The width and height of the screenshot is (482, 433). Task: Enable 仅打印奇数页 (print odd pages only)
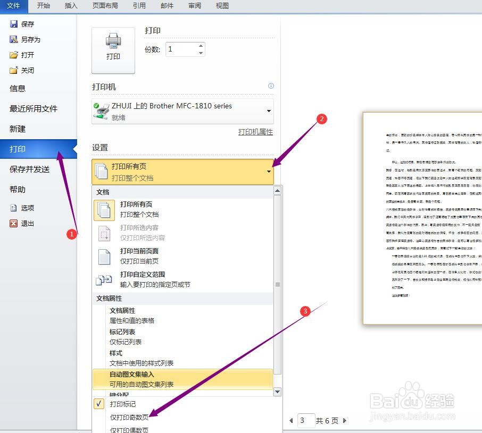pyautogui.click(x=130, y=417)
